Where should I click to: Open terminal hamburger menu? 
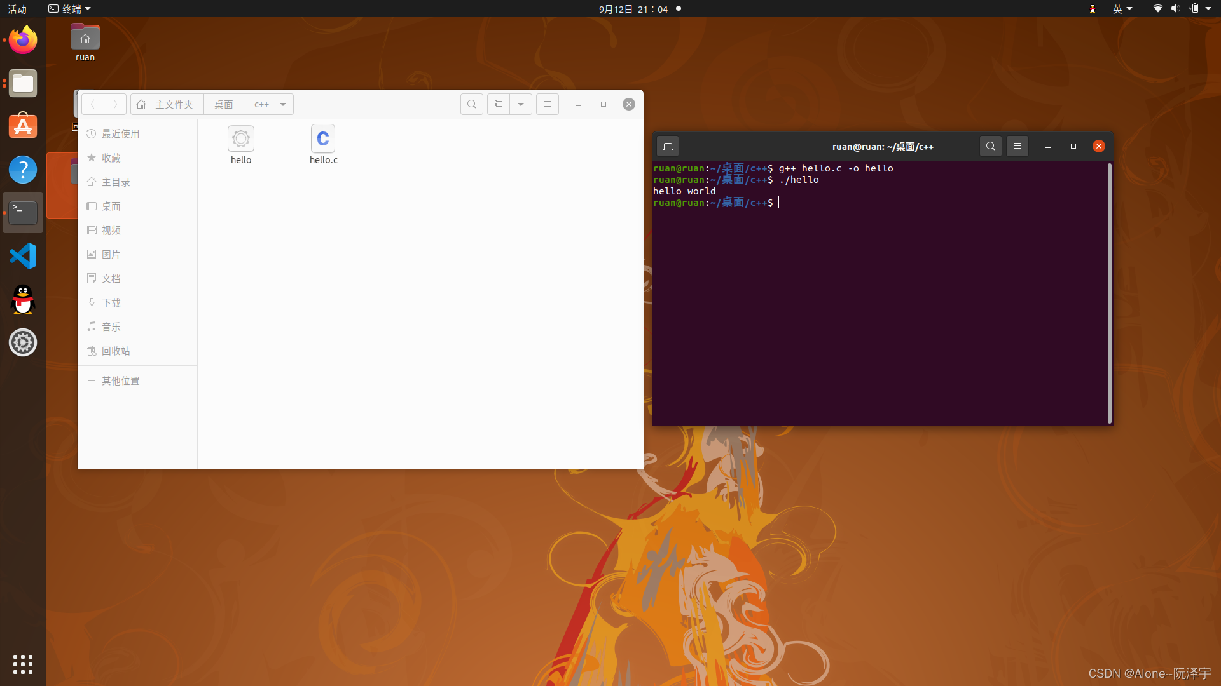(x=1017, y=147)
